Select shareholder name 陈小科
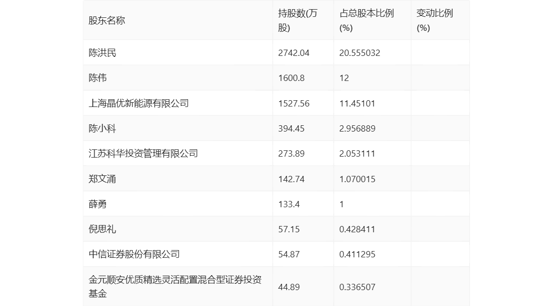 [x=102, y=129]
